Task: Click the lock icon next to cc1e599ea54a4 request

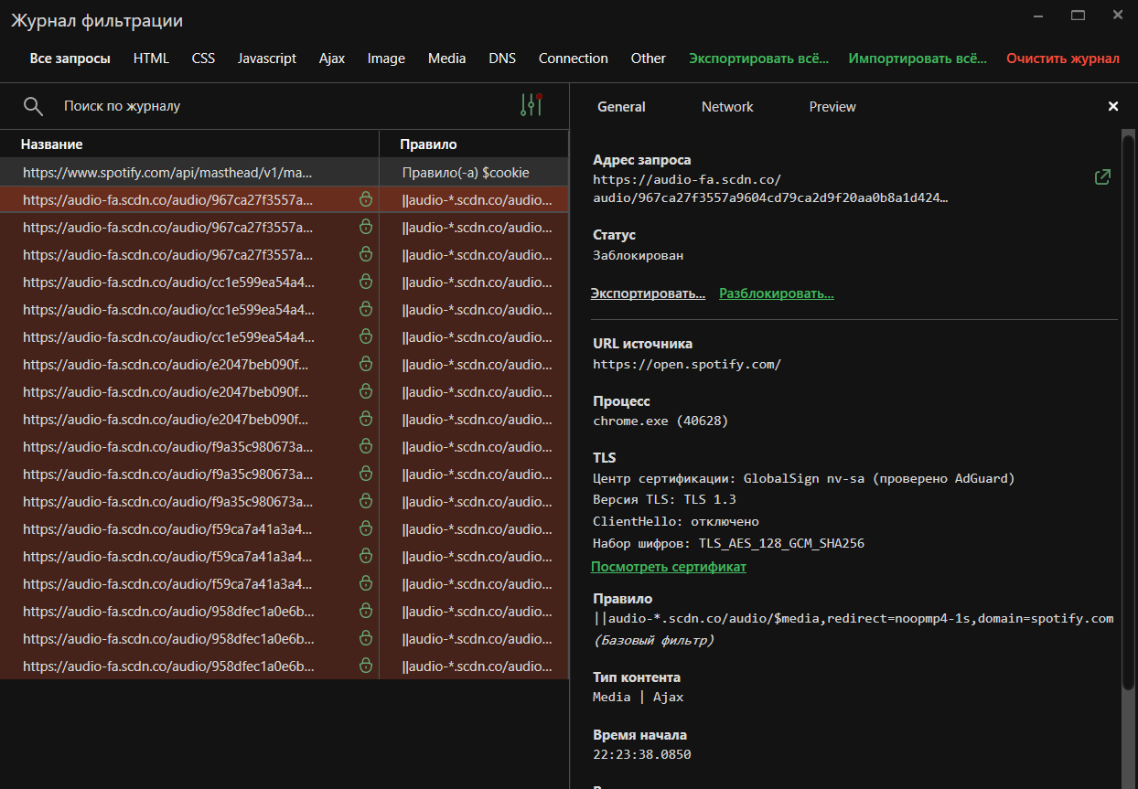Action: [x=365, y=282]
